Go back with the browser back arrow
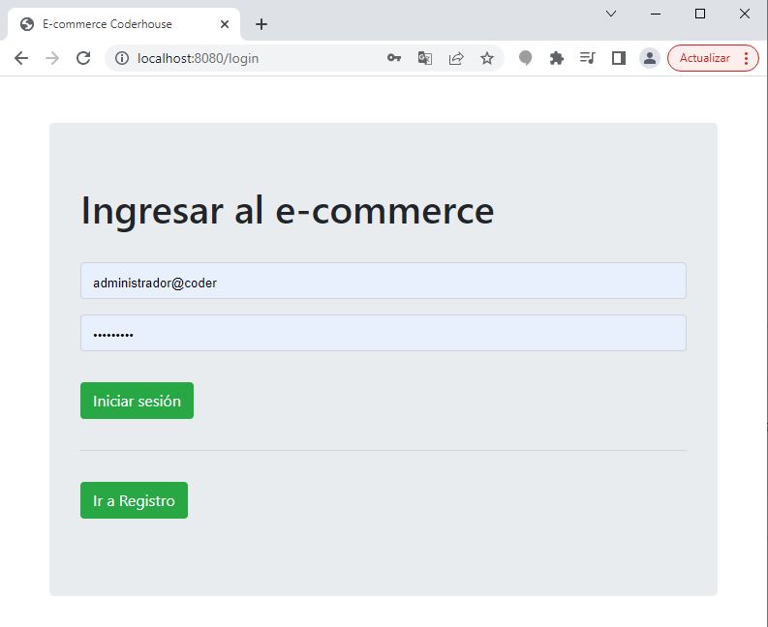The image size is (768, 627). (21, 58)
